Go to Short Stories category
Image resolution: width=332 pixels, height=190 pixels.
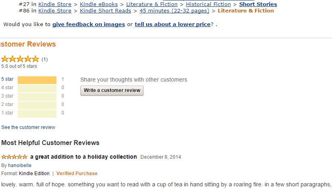[x=258, y=4]
